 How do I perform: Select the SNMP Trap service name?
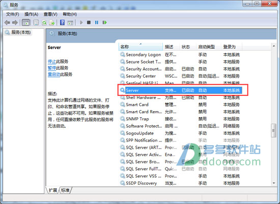tap(137, 119)
